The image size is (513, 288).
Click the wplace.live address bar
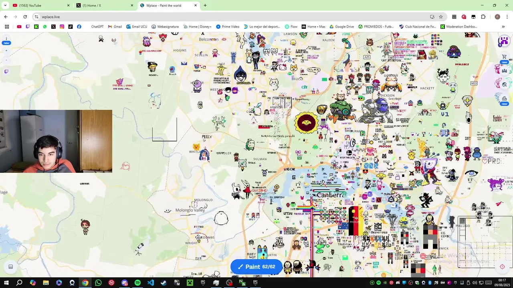(x=232, y=17)
